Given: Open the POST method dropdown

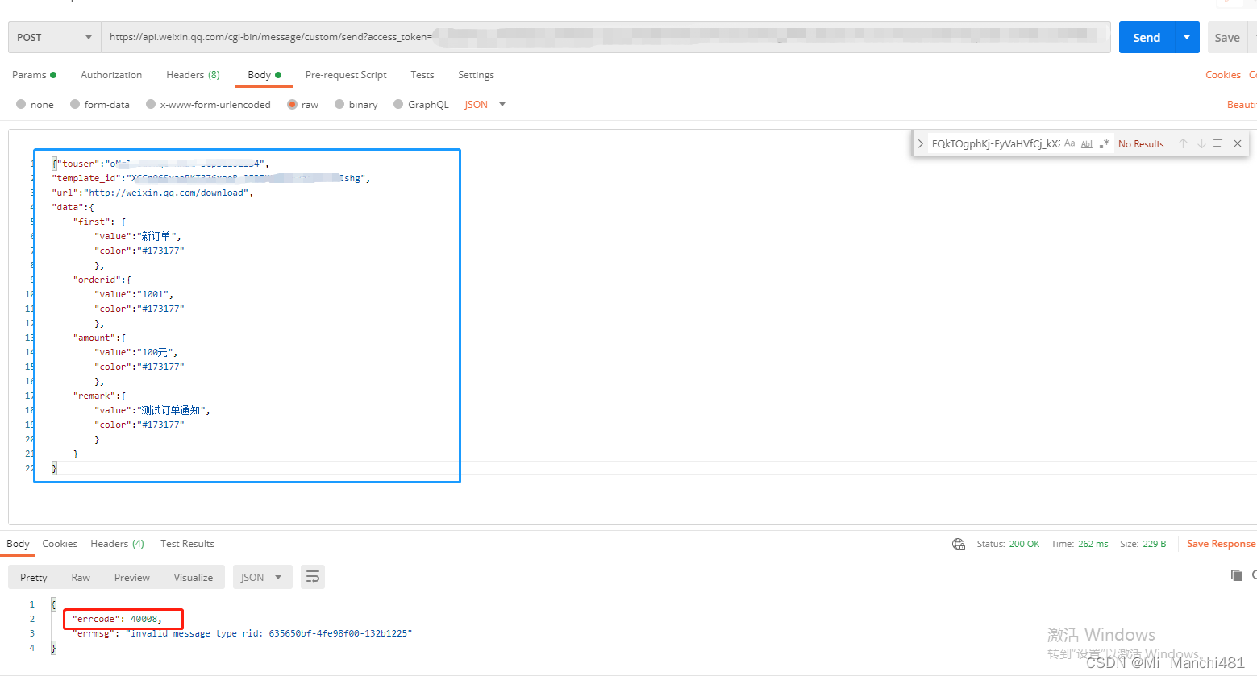Looking at the screenshot, I should click(x=54, y=37).
